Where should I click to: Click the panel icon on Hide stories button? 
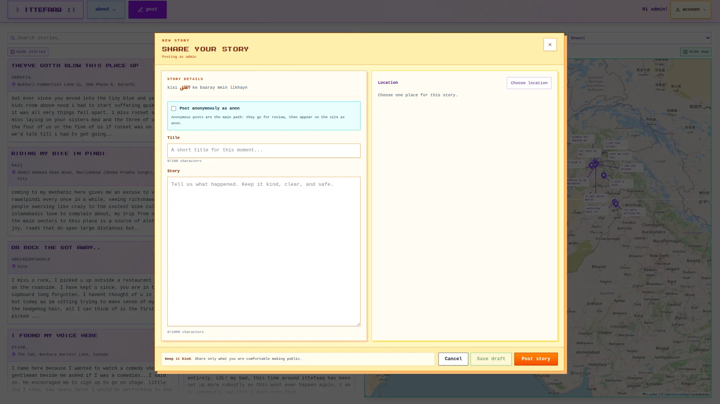pos(12,52)
